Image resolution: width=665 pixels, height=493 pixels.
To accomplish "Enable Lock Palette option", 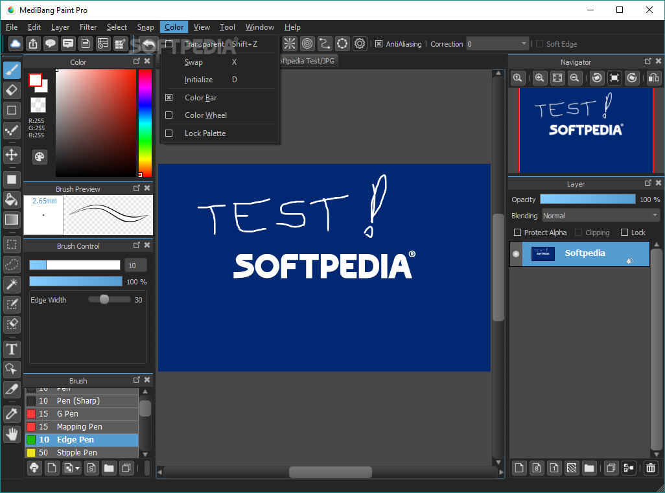I will [x=169, y=133].
